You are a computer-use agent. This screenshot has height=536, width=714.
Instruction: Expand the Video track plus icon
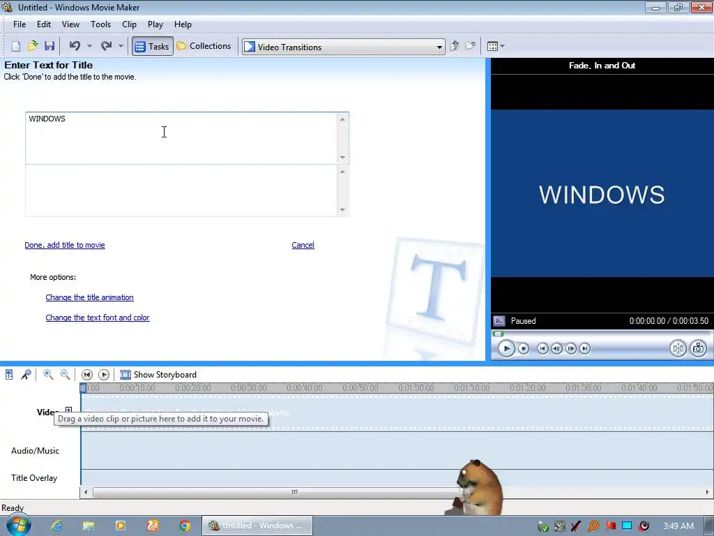(69, 410)
